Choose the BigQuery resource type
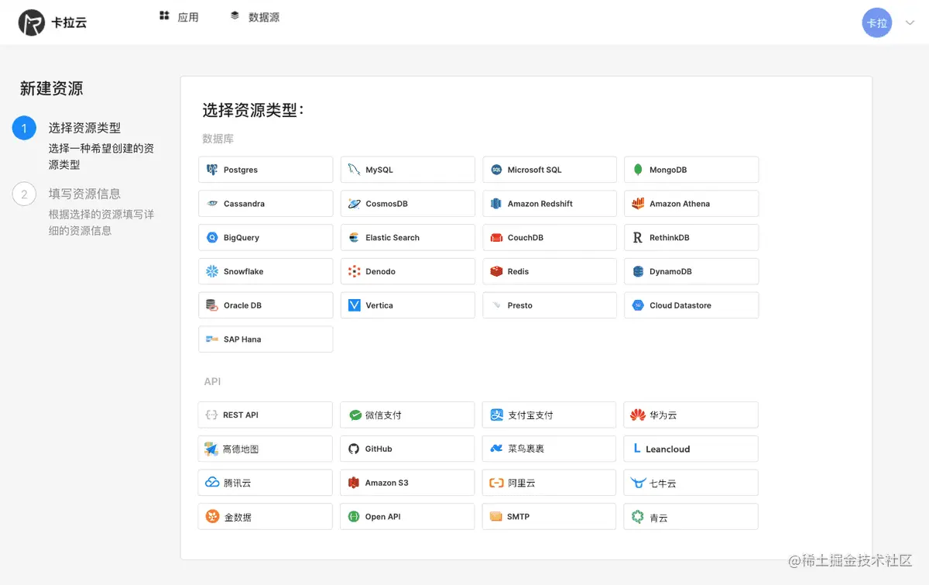Image resolution: width=929 pixels, height=585 pixels. pyautogui.click(x=265, y=237)
